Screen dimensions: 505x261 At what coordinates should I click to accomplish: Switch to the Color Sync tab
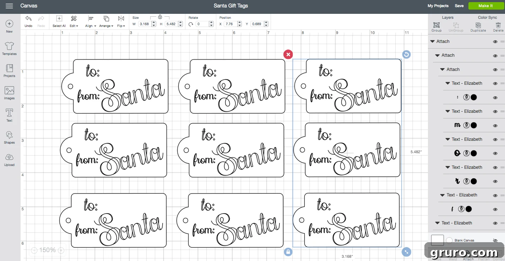click(487, 17)
